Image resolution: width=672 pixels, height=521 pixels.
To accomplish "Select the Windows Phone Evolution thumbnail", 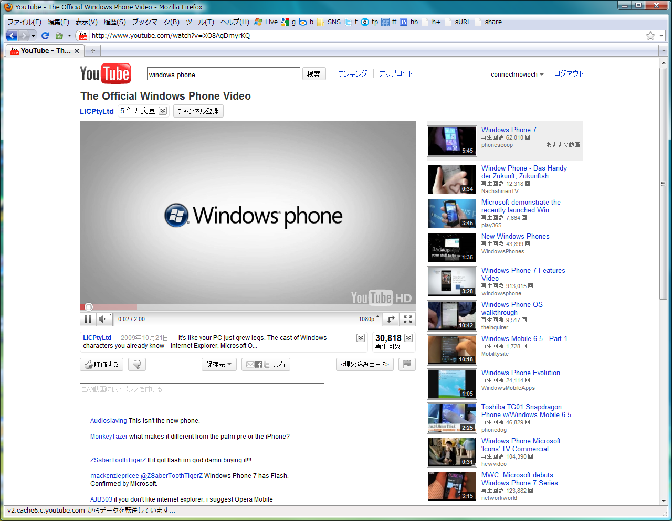I will point(451,384).
